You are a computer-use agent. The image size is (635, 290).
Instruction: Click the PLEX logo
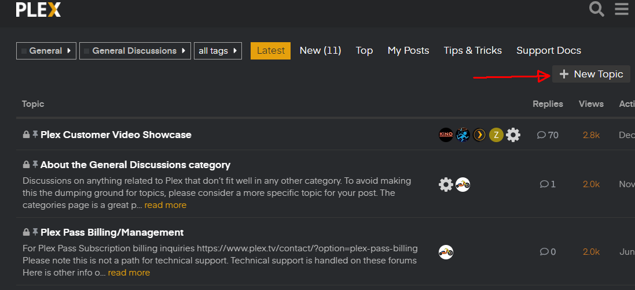38,10
